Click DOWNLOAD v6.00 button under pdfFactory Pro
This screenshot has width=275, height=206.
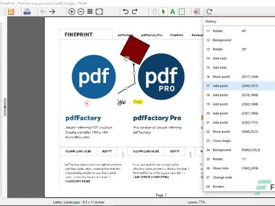146,152
